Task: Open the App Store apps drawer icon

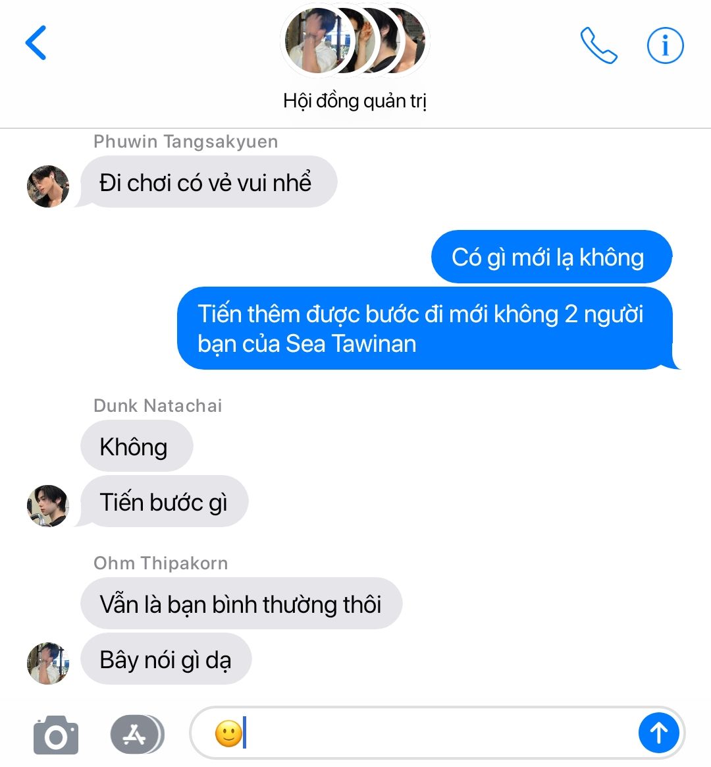Action: tap(137, 734)
